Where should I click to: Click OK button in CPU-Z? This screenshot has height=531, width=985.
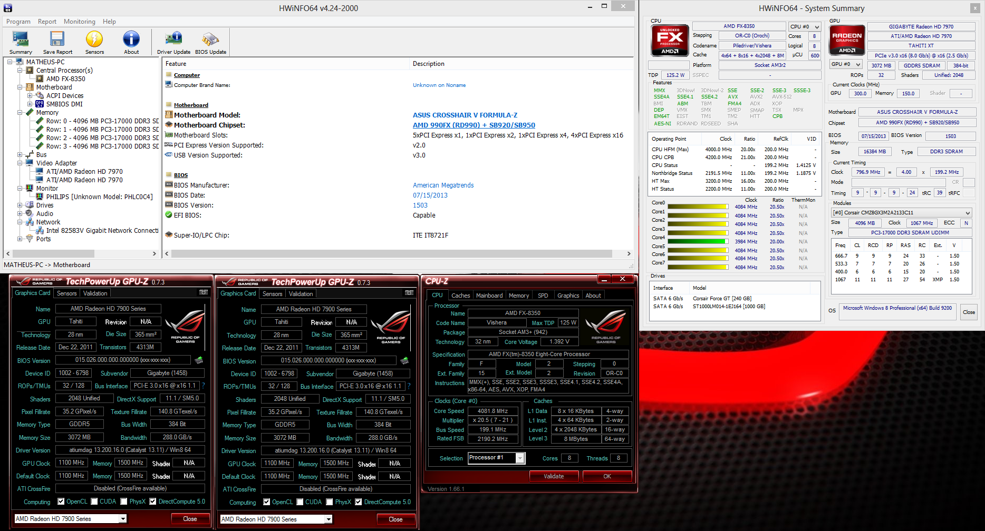607,476
